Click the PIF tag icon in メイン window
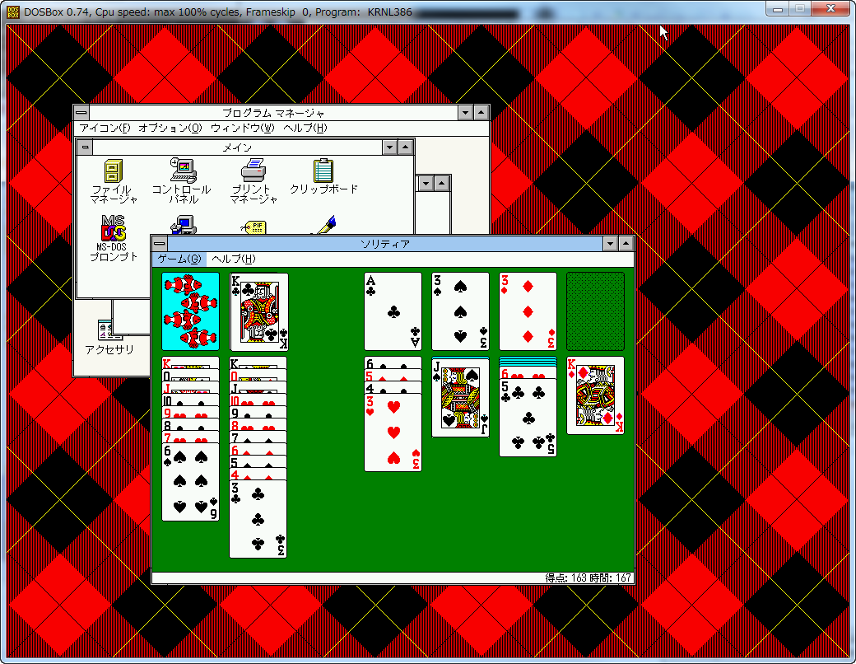This screenshot has width=856, height=664. pos(254,227)
